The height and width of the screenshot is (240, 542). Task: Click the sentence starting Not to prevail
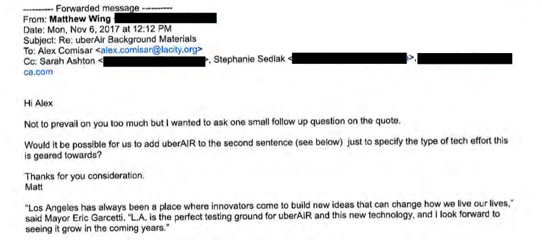(x=212, y=123)
